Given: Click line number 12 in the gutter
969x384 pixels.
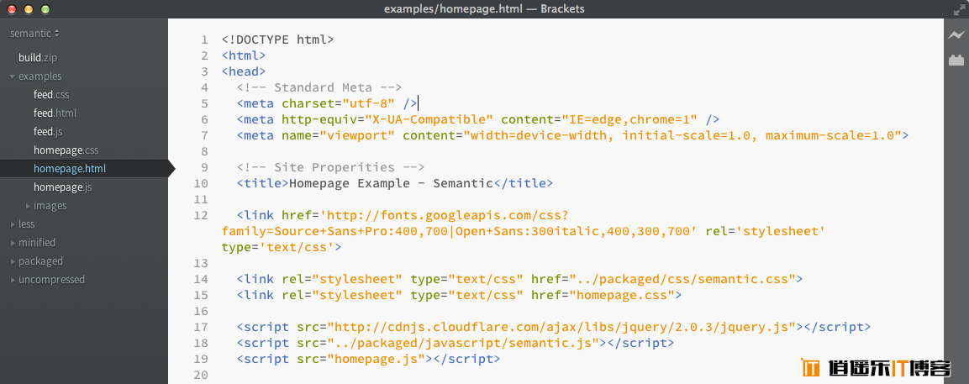Looking at the screenshot, I should pos(201,216).
